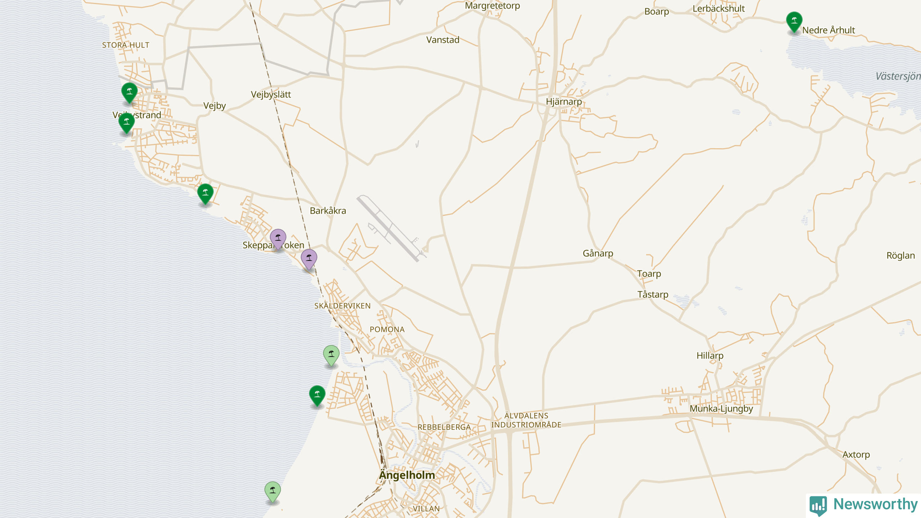Click the Vejby village label

(214, 106)
